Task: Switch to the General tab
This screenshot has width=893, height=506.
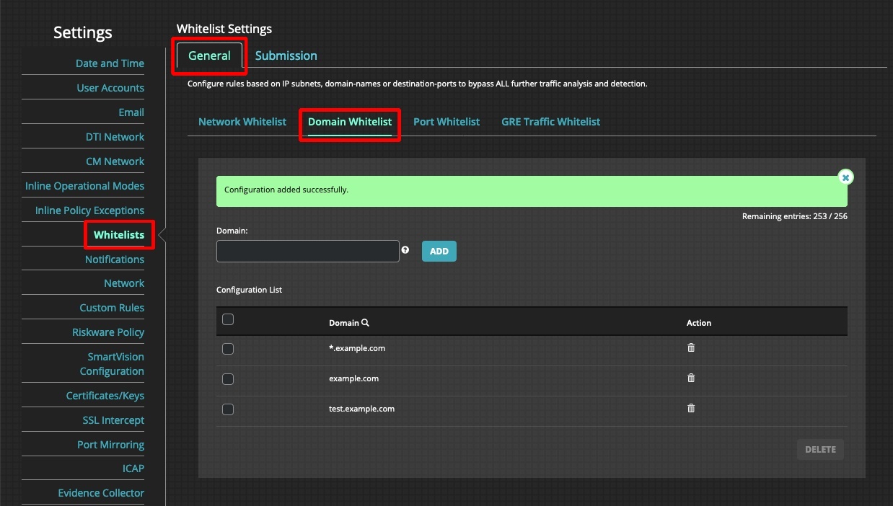Action: click(209, 56)
